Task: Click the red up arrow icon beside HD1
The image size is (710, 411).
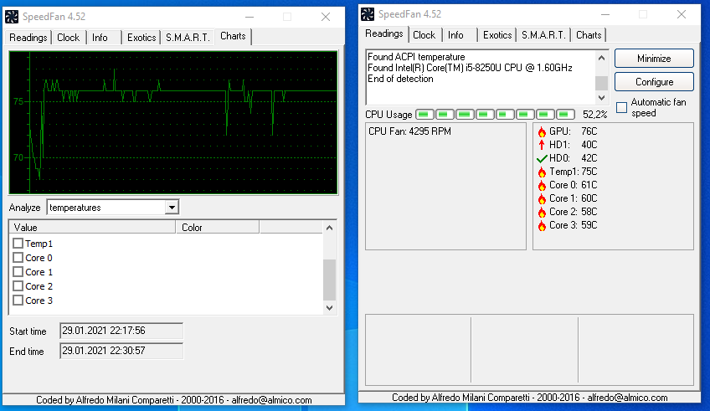Action: 542,145
